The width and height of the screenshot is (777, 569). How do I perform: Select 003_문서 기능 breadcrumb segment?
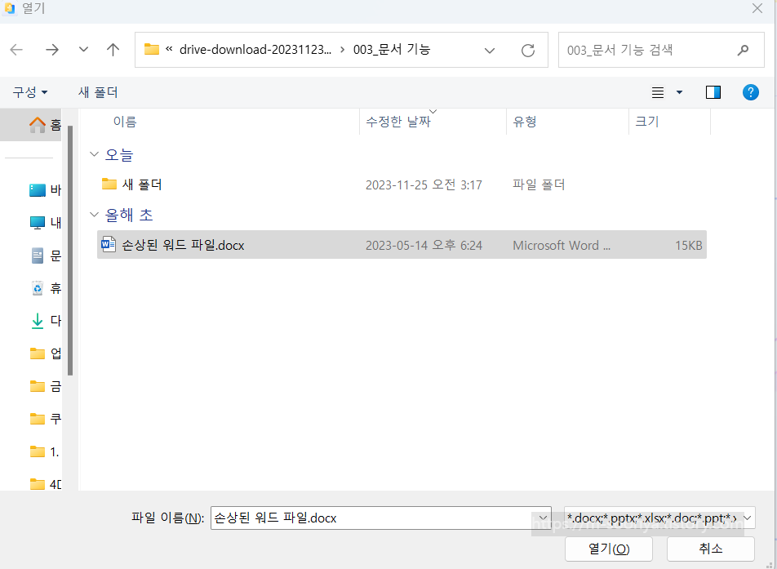pos(392,50)
